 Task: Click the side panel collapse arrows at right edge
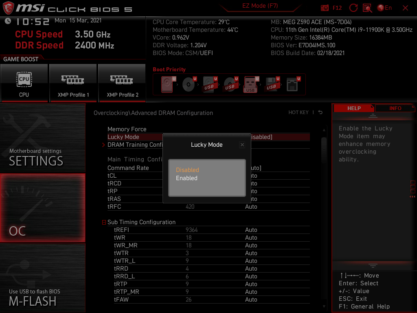[x=413, y=197]
